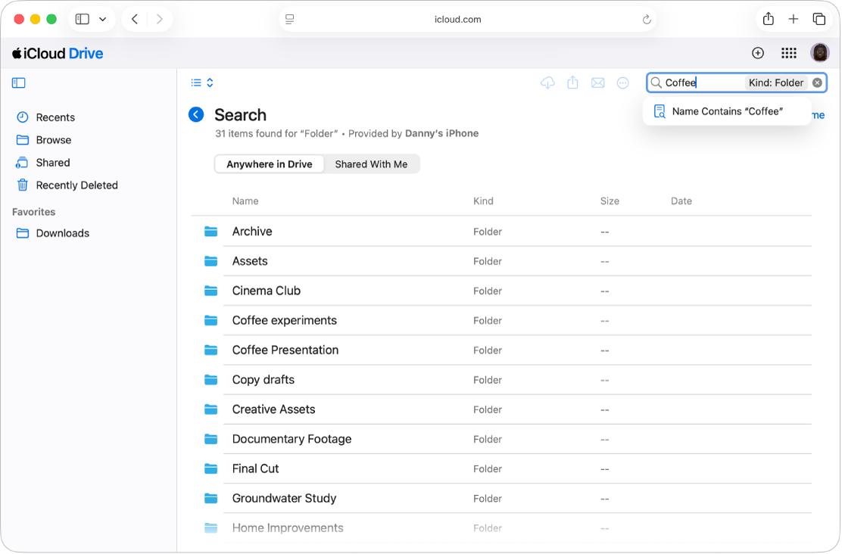Click the Share icon above the file list
The image size is (842, 554).
[x=572, y=82]
